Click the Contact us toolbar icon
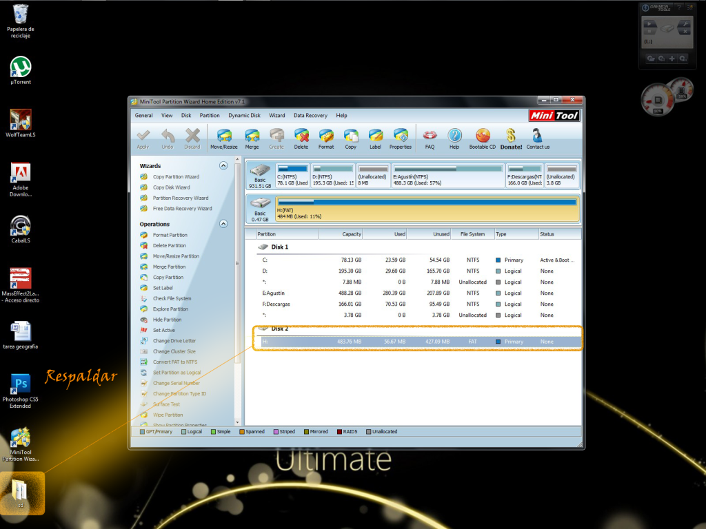The height and width of the screenshot is (529, 706). (x=538, y=138)
